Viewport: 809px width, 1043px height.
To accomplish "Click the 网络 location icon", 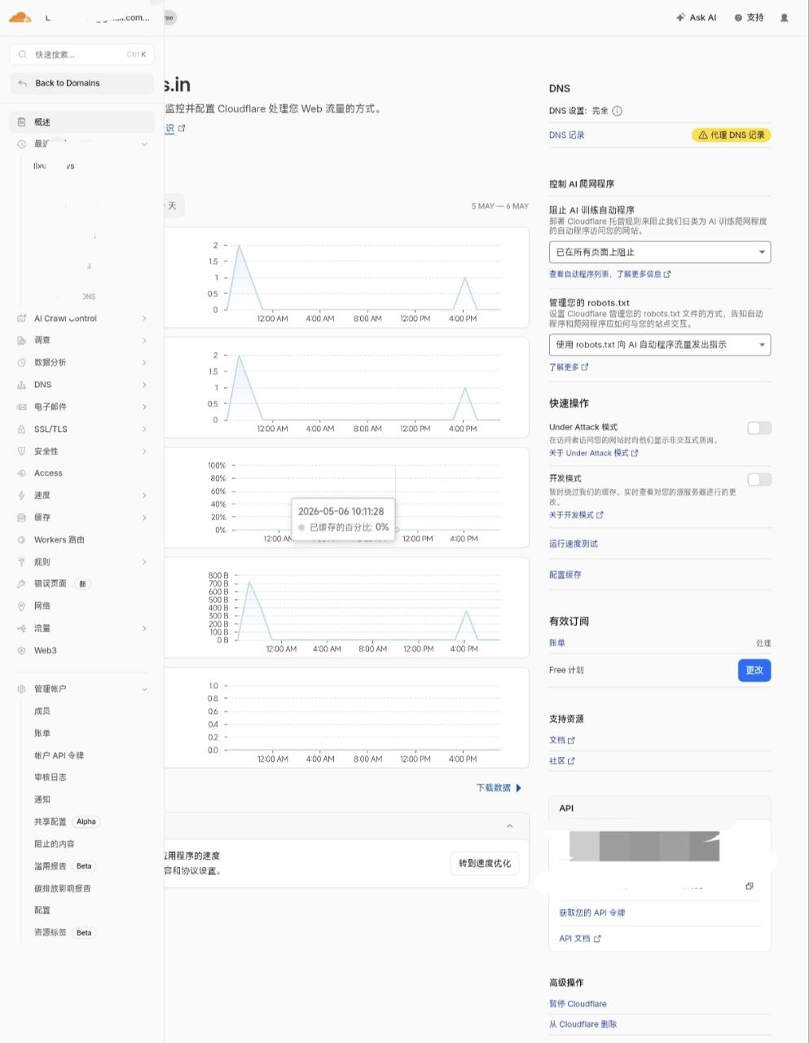I will click(x=22, y=606).
